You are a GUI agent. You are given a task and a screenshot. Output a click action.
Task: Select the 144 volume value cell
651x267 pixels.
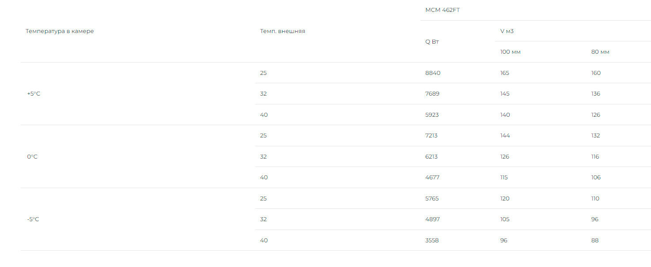click(505, 136)
